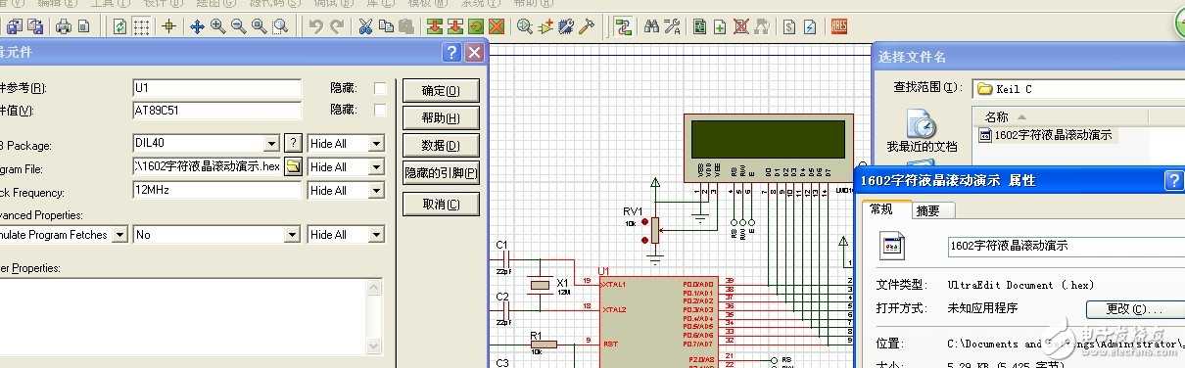Toggle the grid display toolbar icon
Image resolution: width=1185 pixels, height=368 pixels.
(x=142, y=26)
